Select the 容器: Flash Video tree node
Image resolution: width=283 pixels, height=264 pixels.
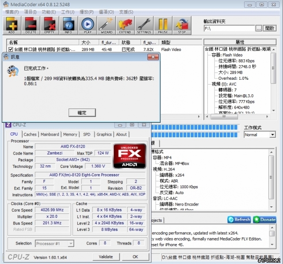227,55
